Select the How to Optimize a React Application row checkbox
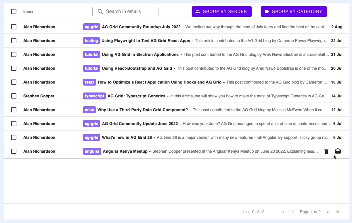This screenshot has height=223, width=352. pyautogui.click(x=14, y=82)
